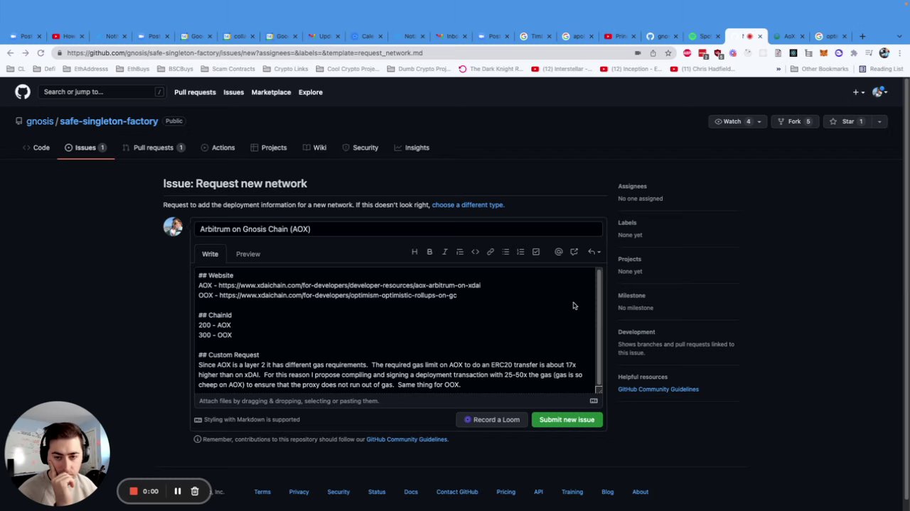Open Chrome extensions puzzle icon

coord(854,53)
